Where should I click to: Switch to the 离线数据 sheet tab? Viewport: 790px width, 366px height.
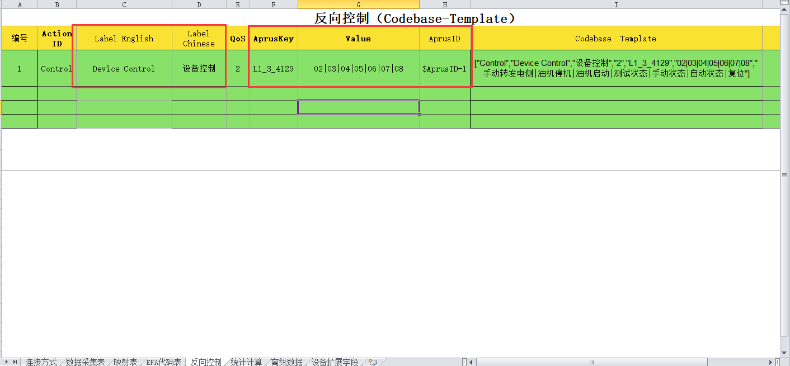pos(286,362)
